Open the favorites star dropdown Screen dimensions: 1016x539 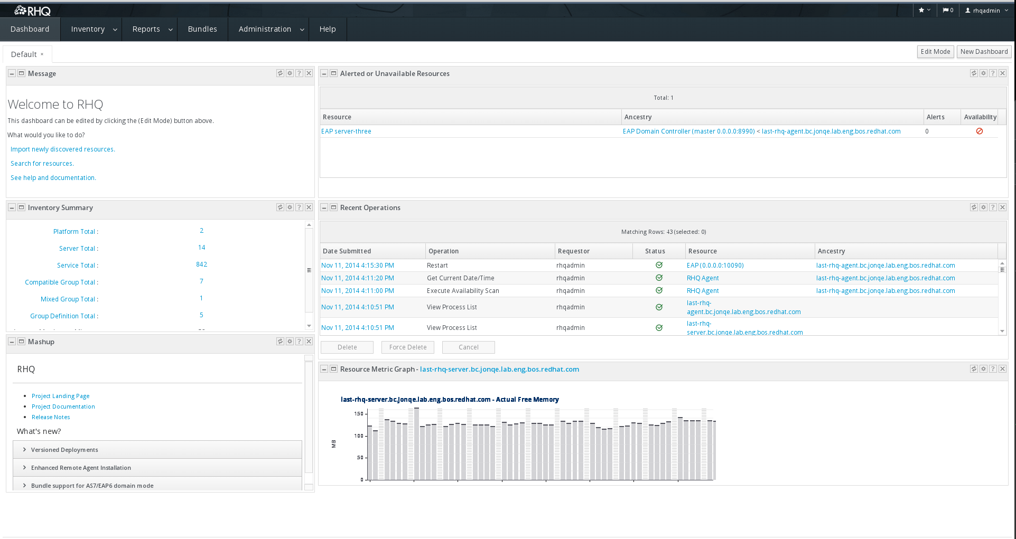pyautogui.click(x=924, y=10)
